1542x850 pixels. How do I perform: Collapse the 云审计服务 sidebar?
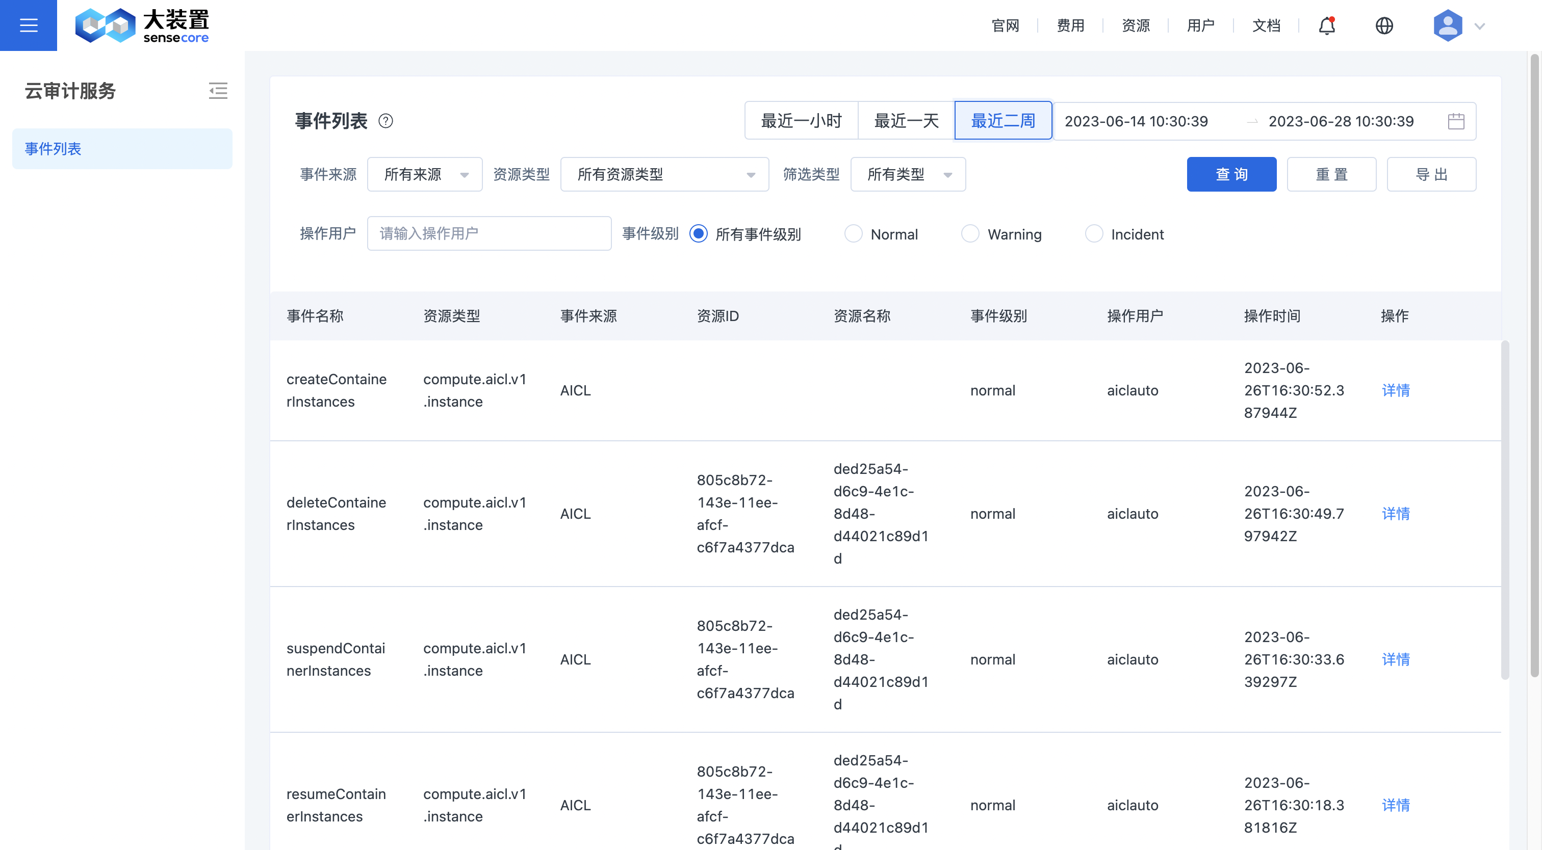218,91
